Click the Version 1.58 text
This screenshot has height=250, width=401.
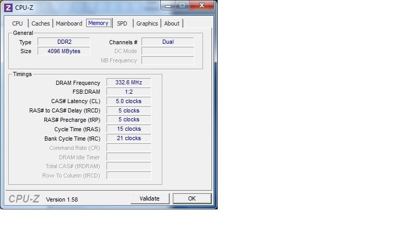click(62, 199)
